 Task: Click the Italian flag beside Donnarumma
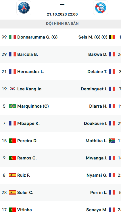(x=12, y=37)
